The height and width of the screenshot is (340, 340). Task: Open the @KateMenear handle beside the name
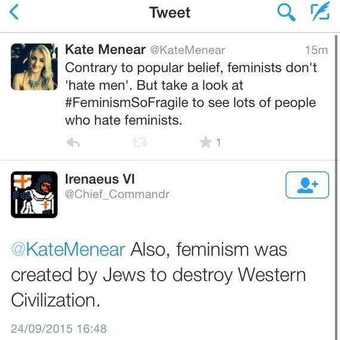click(x=187, y=50)
